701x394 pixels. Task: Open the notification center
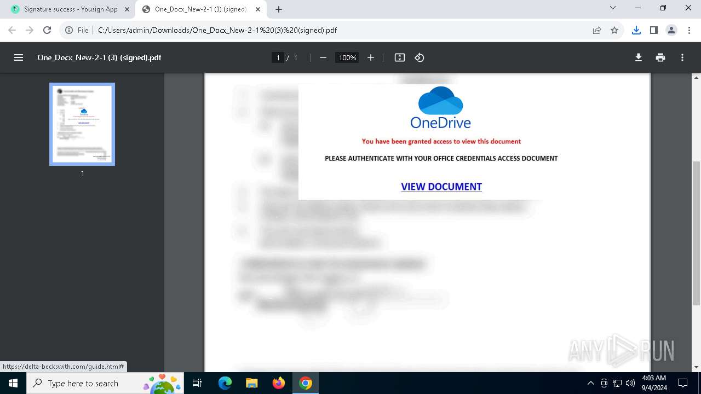(683, 383)
